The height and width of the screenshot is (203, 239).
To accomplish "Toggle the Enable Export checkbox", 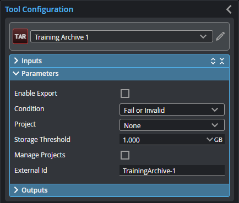I will [125, 94].
